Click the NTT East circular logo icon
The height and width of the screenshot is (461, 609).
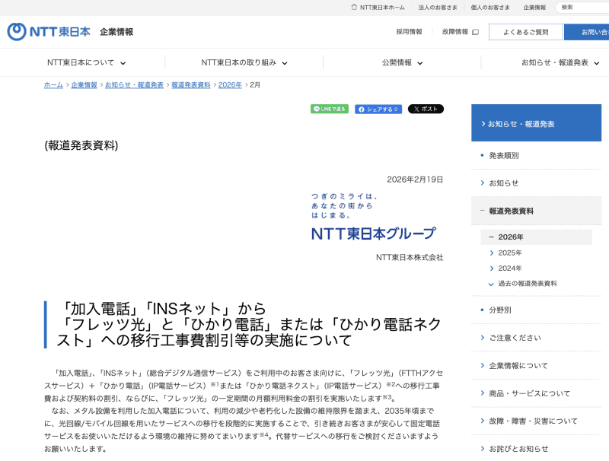coord(17,31)
